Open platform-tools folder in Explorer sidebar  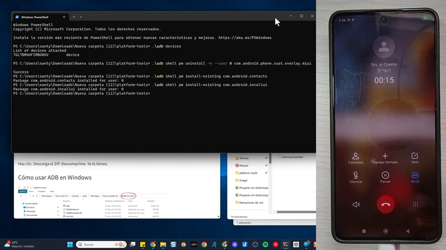click(248, 173)
